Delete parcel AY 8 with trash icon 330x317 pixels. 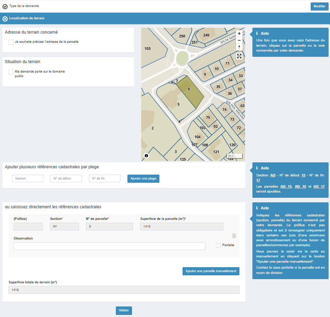pyautogui.click(x=234, y=236)
